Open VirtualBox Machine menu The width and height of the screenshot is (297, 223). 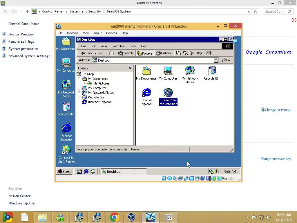73,33
